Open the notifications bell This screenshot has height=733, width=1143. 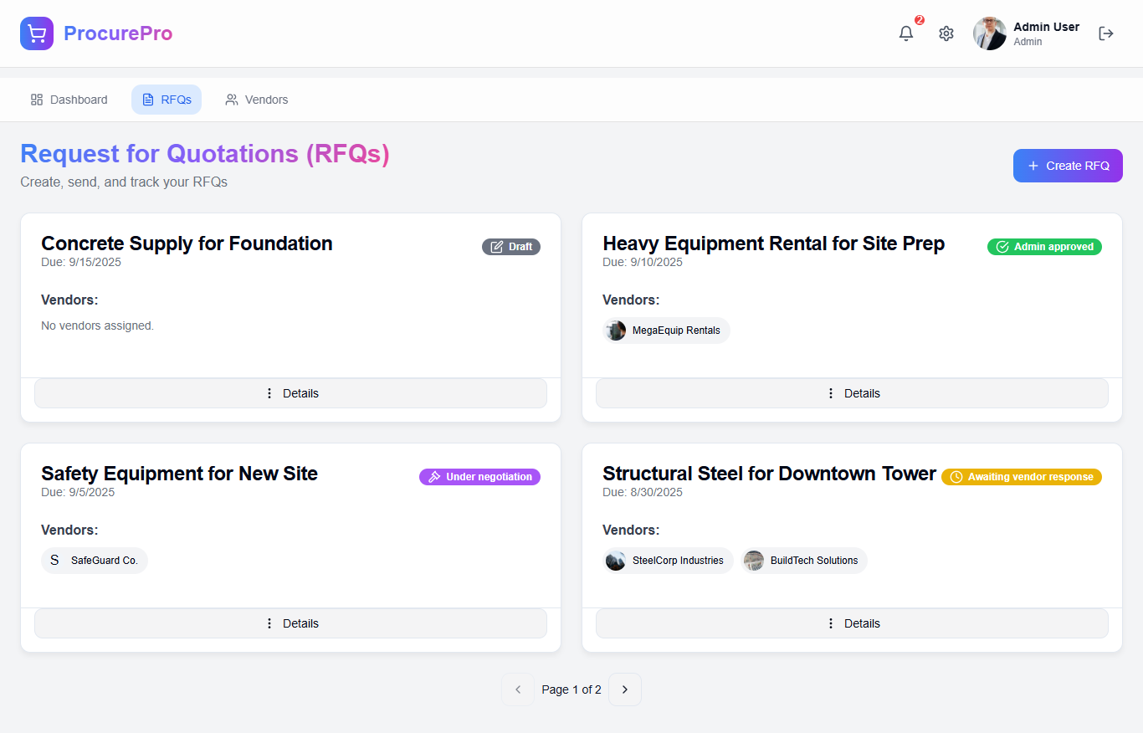tap(906, 33)
